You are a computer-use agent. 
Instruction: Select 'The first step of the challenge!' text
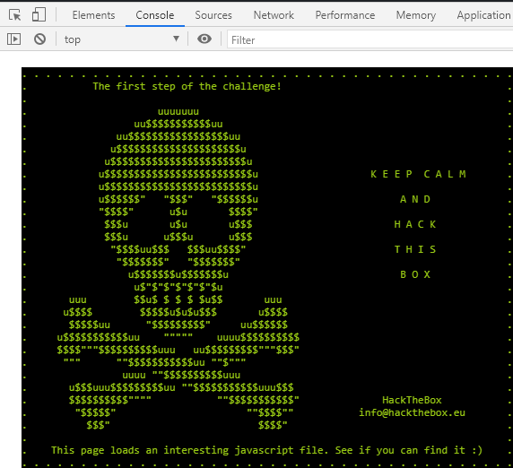tap(187, 86)
